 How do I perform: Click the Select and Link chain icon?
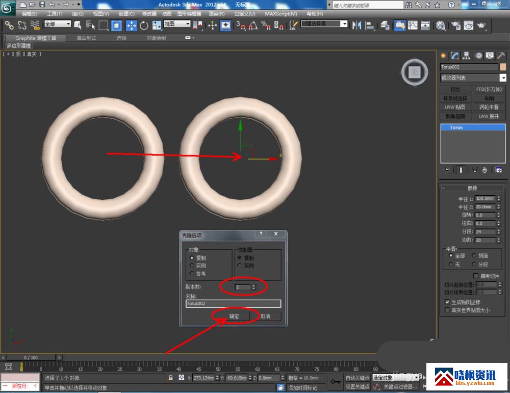click(9, 25)
